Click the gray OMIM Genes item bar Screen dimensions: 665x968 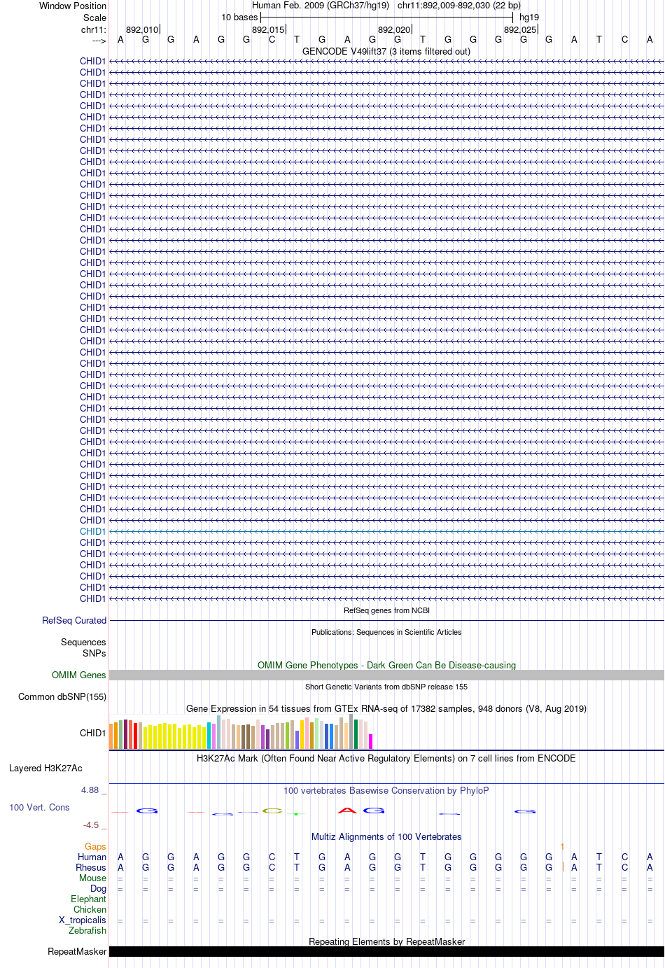386,675
